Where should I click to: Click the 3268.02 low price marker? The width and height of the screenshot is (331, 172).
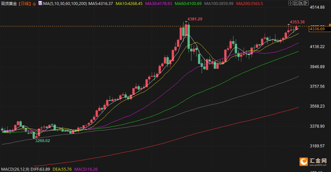point(43,141)
